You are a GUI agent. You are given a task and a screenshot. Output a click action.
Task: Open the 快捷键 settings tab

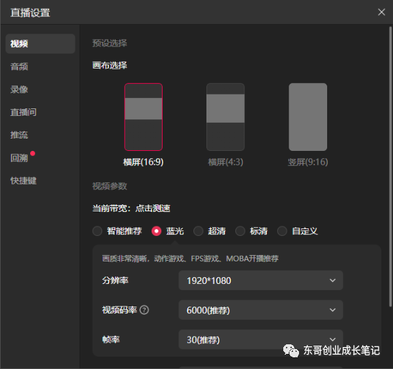pos(23,180)
